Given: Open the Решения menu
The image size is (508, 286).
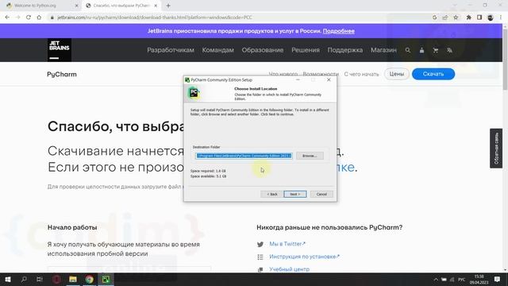Looking at the screenshot, I should point(305,50).
